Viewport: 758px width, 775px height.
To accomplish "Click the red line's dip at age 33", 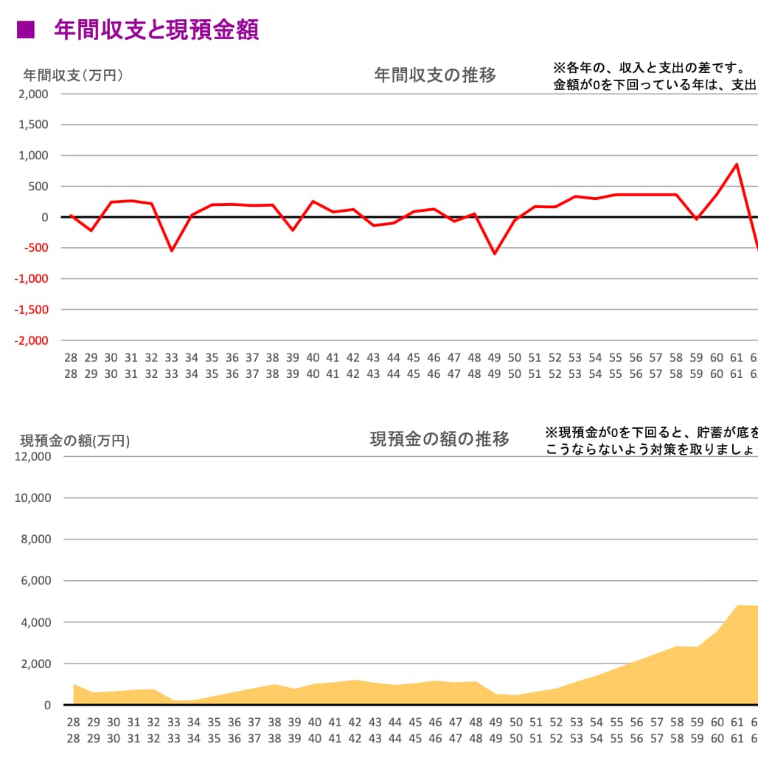I will [171, 251].
